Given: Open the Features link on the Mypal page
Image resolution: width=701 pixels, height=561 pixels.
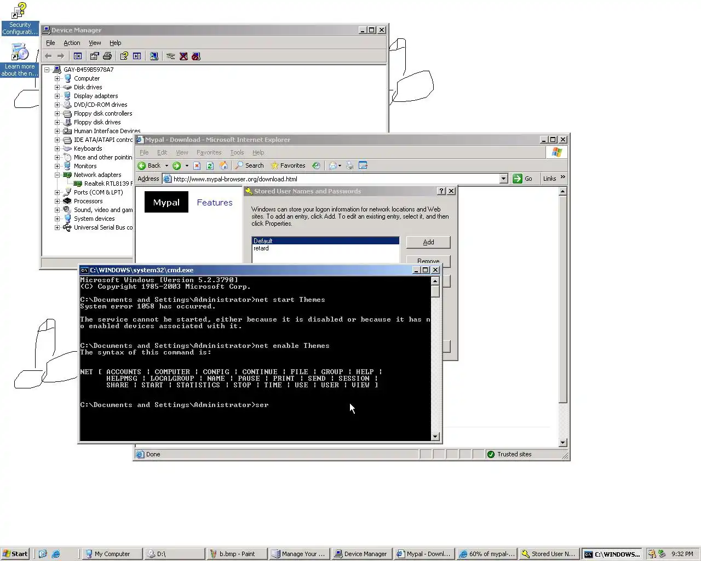Looking at the screenshot, I should point(215,202).
